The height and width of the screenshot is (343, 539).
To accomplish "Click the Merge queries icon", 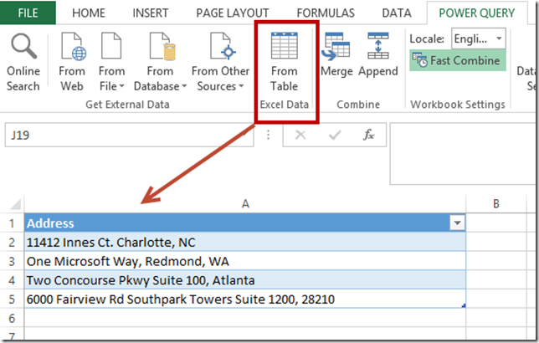I will click(336, 55).
